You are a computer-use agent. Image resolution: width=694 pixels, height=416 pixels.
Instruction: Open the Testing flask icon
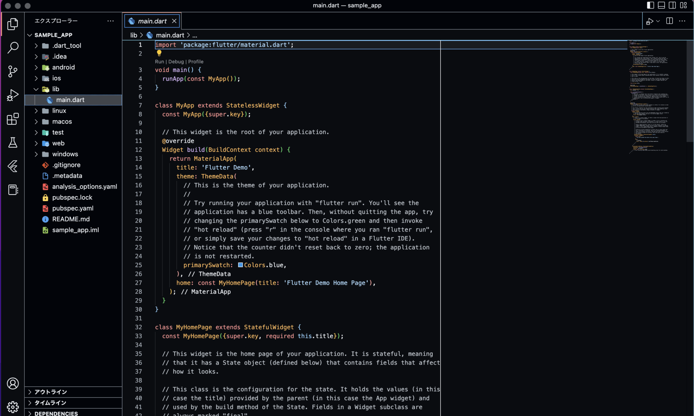(x=13, y=143)
